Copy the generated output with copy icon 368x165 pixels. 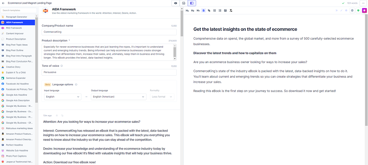pyautogui.click(x=62, y=115)
